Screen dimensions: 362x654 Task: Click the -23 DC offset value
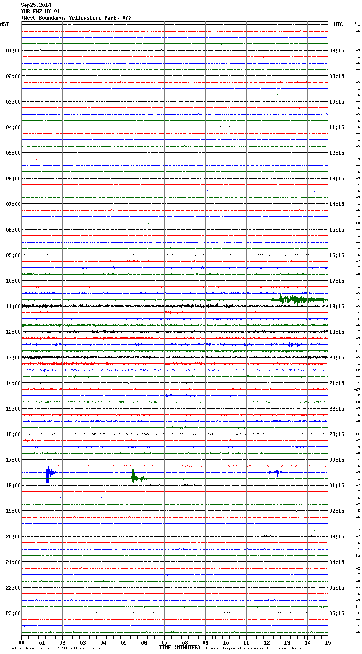pyautogui.click(x=358, y=389)
